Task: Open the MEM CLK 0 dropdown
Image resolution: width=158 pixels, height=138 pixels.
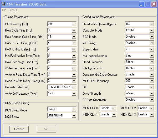Action: point(114,108)
